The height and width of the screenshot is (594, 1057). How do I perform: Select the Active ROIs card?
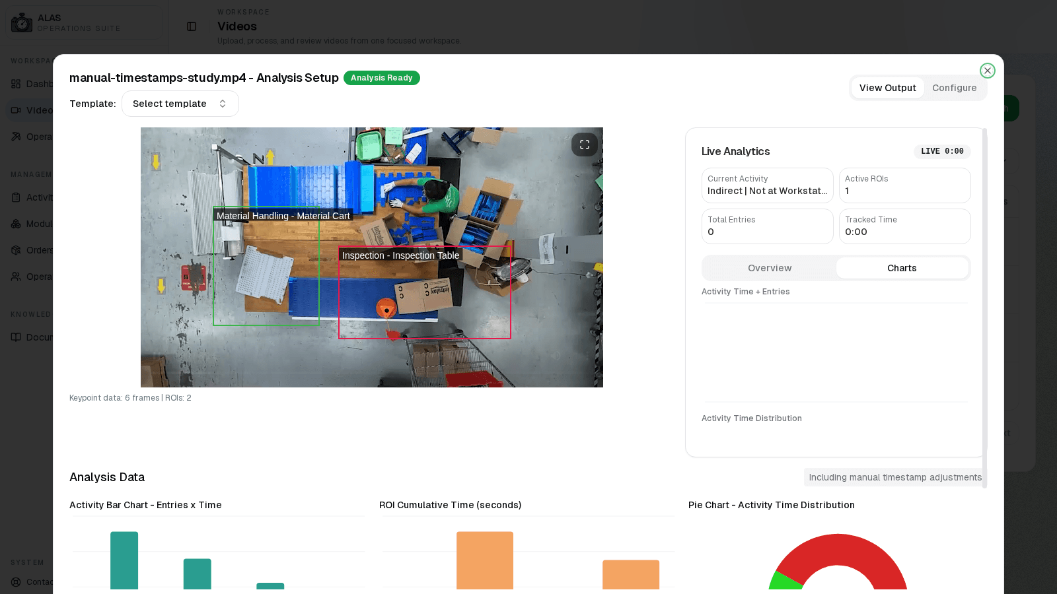[904, 185]
